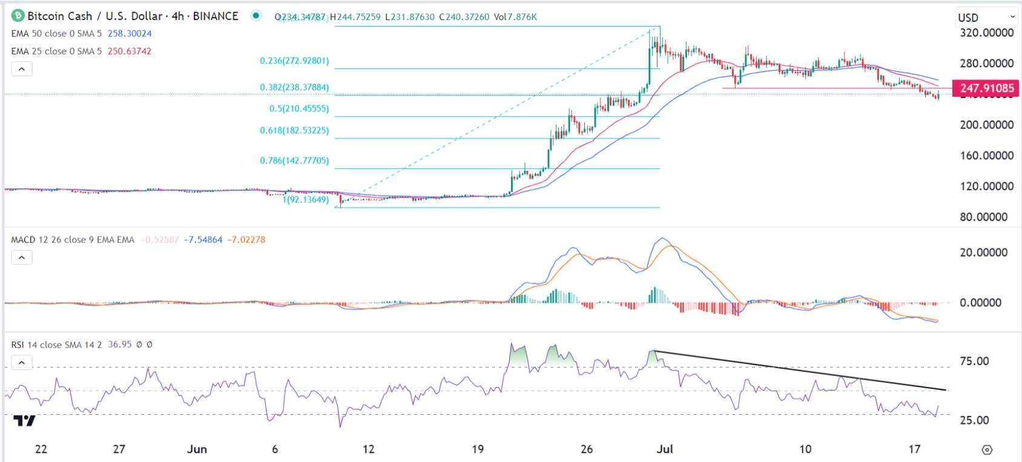Click the 200.00000 price axis label

click(x=986, y=125)
